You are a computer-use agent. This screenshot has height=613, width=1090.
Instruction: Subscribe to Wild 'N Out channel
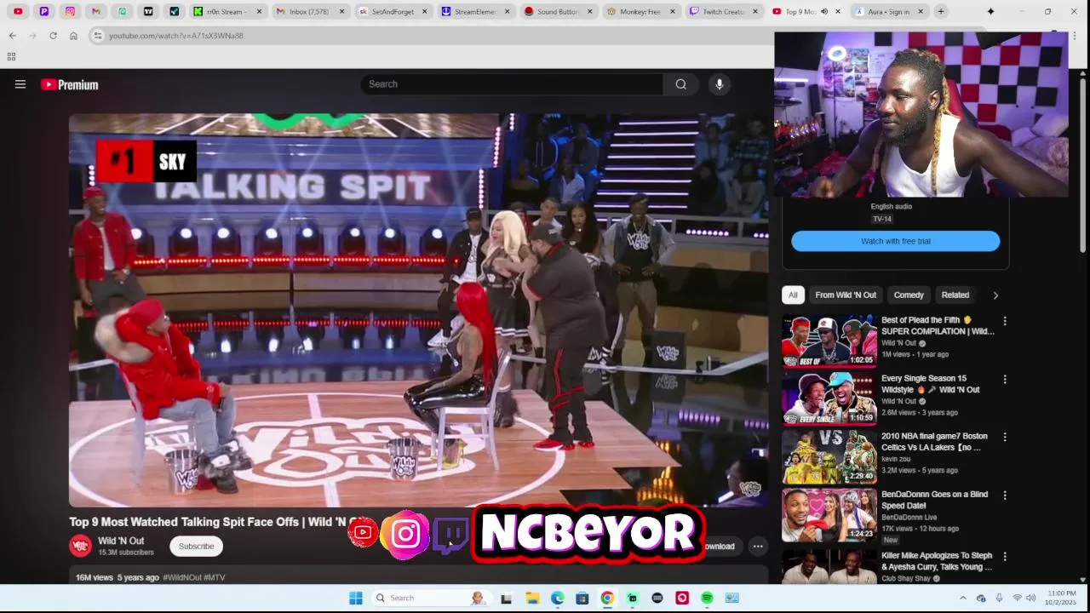tap(196, 547)
